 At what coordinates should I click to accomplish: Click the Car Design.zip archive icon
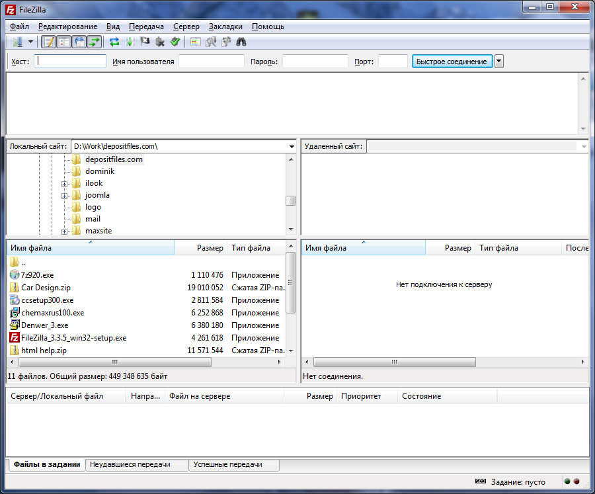click(x=15, y=287)
